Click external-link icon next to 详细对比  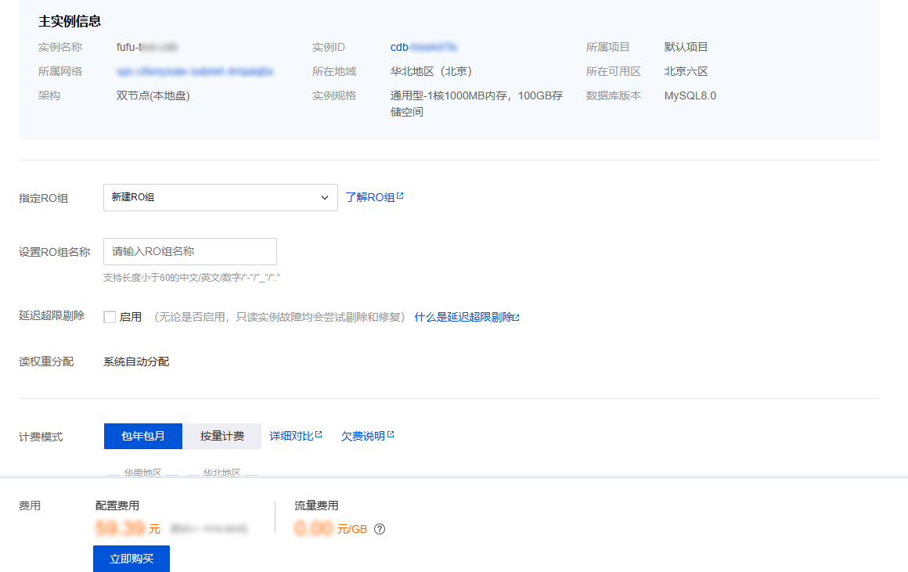click(x=319, y=435)
